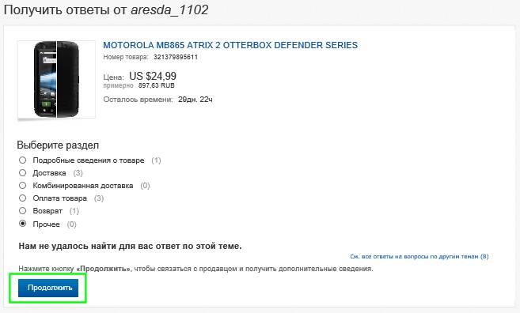
Task: Click the selected «Прочее» radio button
Action: pyautogui.click(x=22, y=224)
